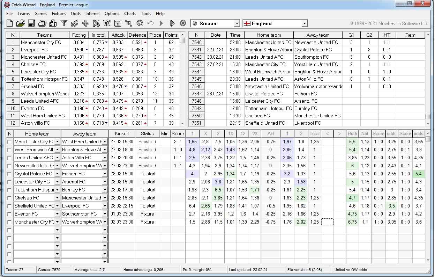Open the Charts menu

click(130, 14)
